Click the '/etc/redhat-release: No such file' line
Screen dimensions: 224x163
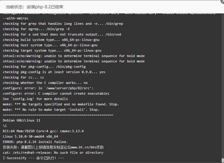tap(53, 153)
